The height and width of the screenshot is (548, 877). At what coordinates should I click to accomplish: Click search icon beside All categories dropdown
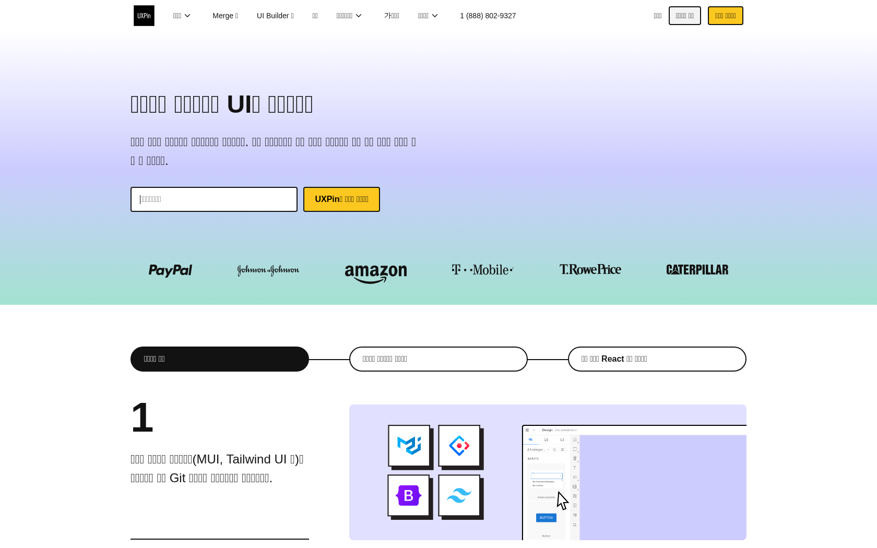(554, 449)
